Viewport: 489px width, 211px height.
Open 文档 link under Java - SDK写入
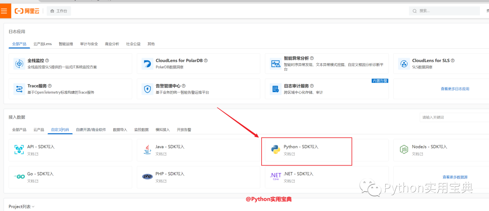pyautogui.click(x=161, y=154)
